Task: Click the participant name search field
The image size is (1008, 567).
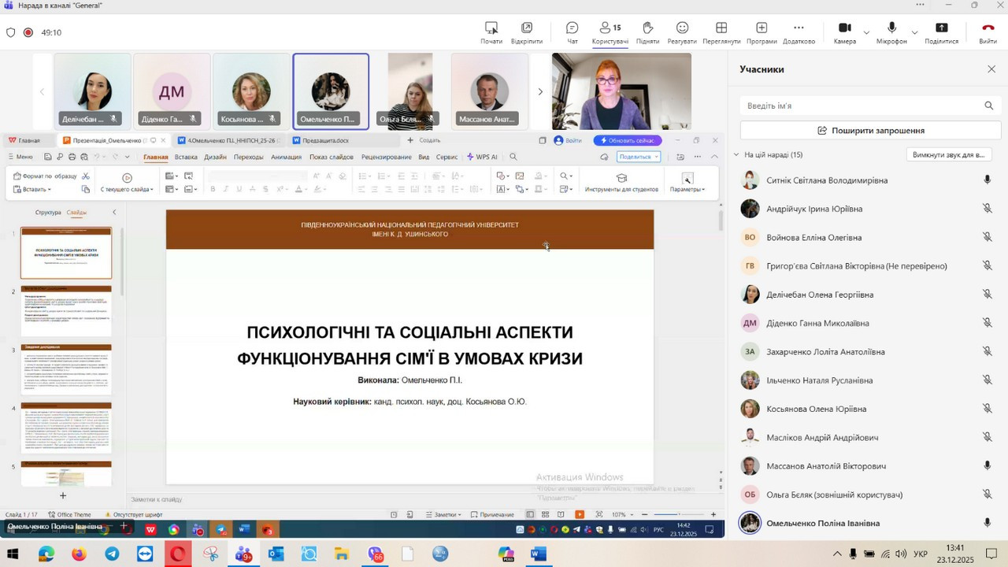Action: pyautogui.click(x=862, y=106)
